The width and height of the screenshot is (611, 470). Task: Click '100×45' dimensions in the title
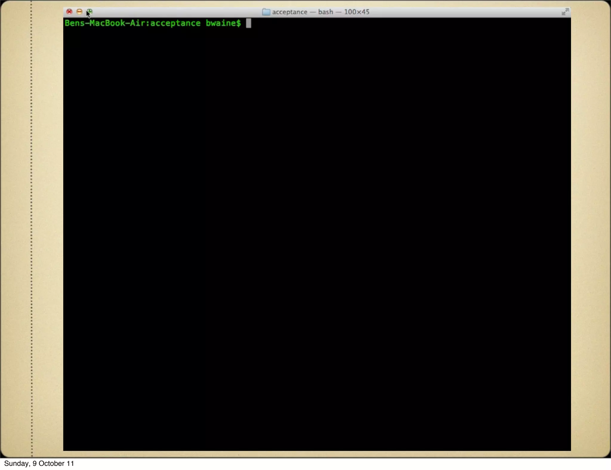pyautogui.click(x=357, y=12)
